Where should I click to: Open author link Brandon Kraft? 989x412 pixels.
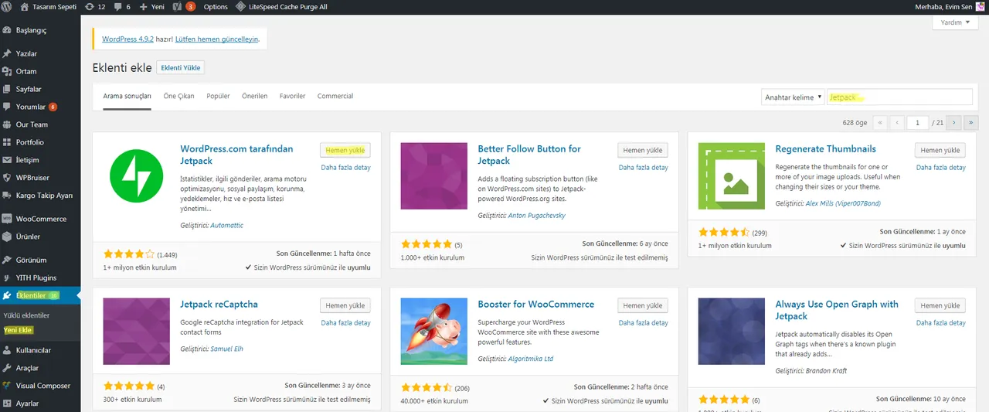pyautogui.click(x=826, y=370)
